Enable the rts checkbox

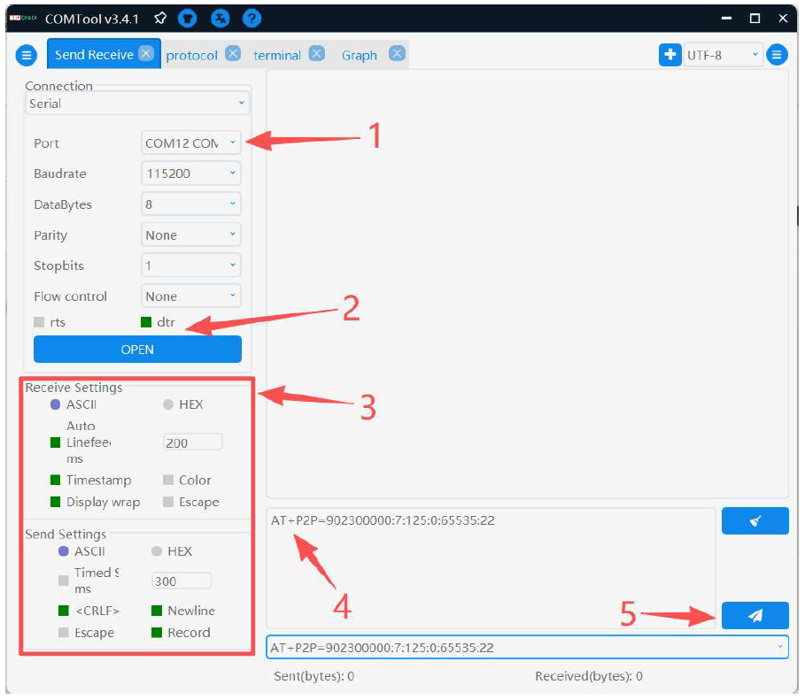tap(39, 322)
